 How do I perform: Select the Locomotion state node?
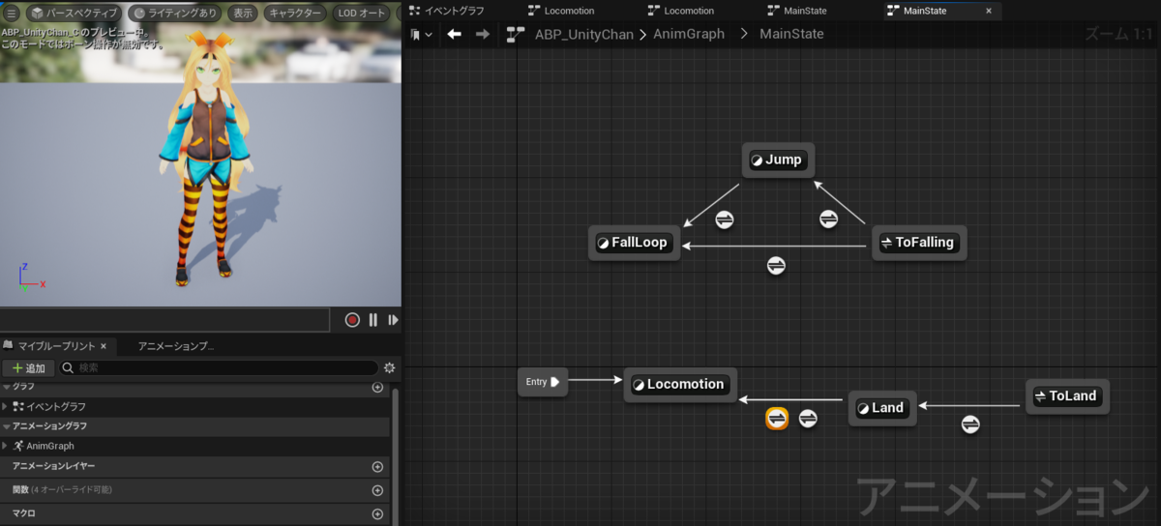[x=680, y=384]
